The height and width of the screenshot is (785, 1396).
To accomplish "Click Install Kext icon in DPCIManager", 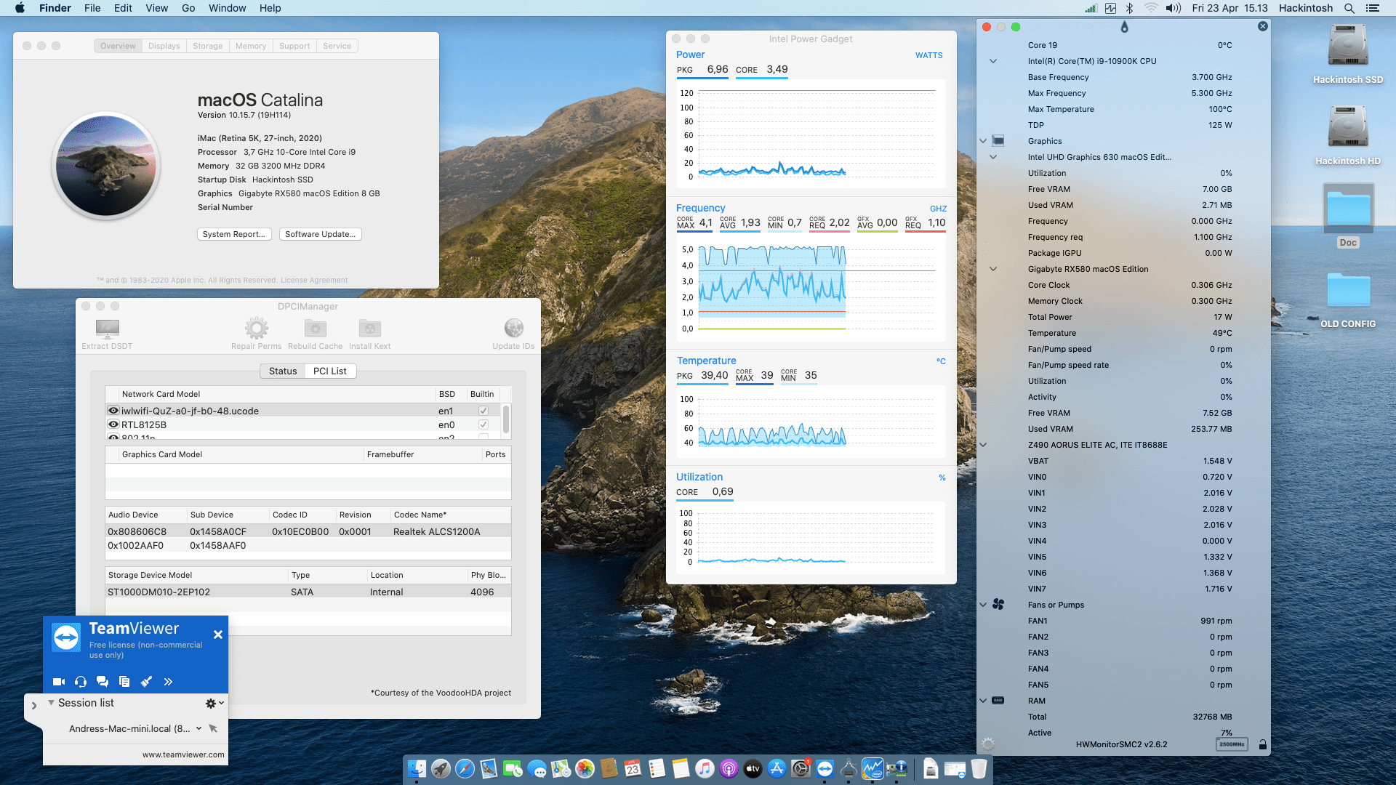I will point(369,329).
